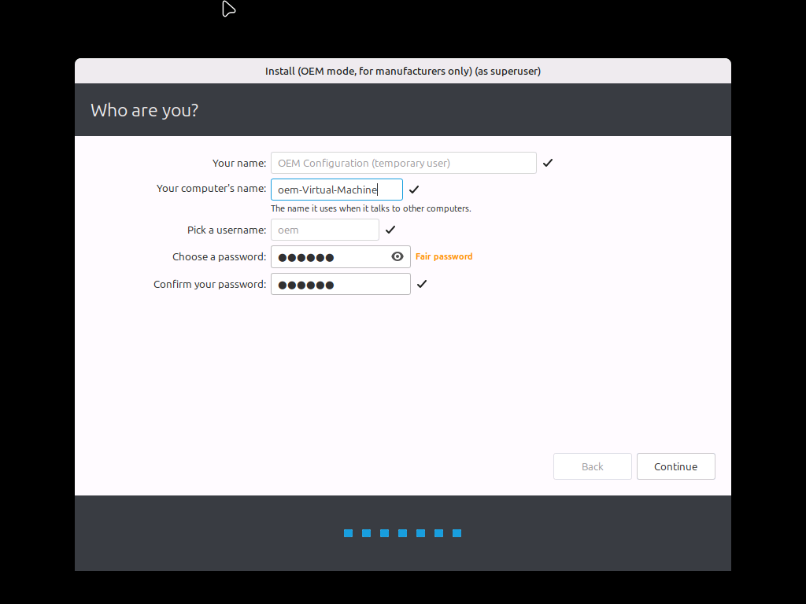Screen dimensions: 806x604
Task: Click the checkmark beside Your name field
Action: 548,163
